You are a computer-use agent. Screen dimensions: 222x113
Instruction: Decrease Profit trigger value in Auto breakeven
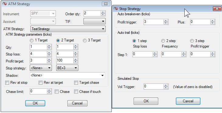click(x=166, y=23)
